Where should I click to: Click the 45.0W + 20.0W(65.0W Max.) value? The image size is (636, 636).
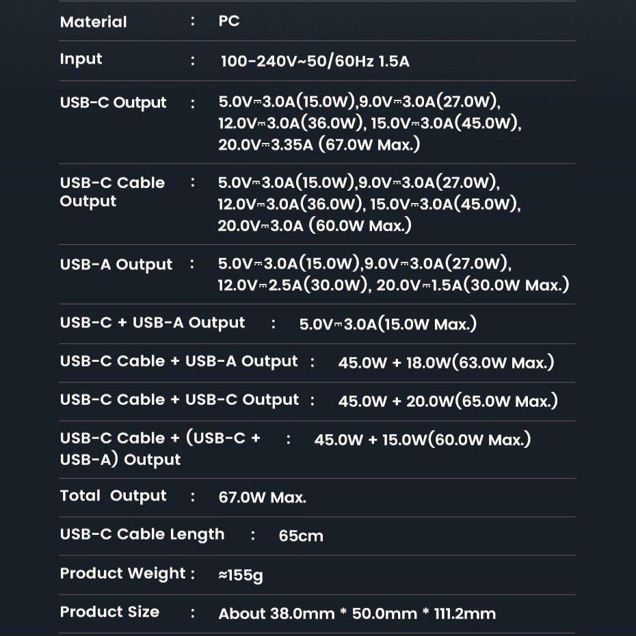click(447, 401)
